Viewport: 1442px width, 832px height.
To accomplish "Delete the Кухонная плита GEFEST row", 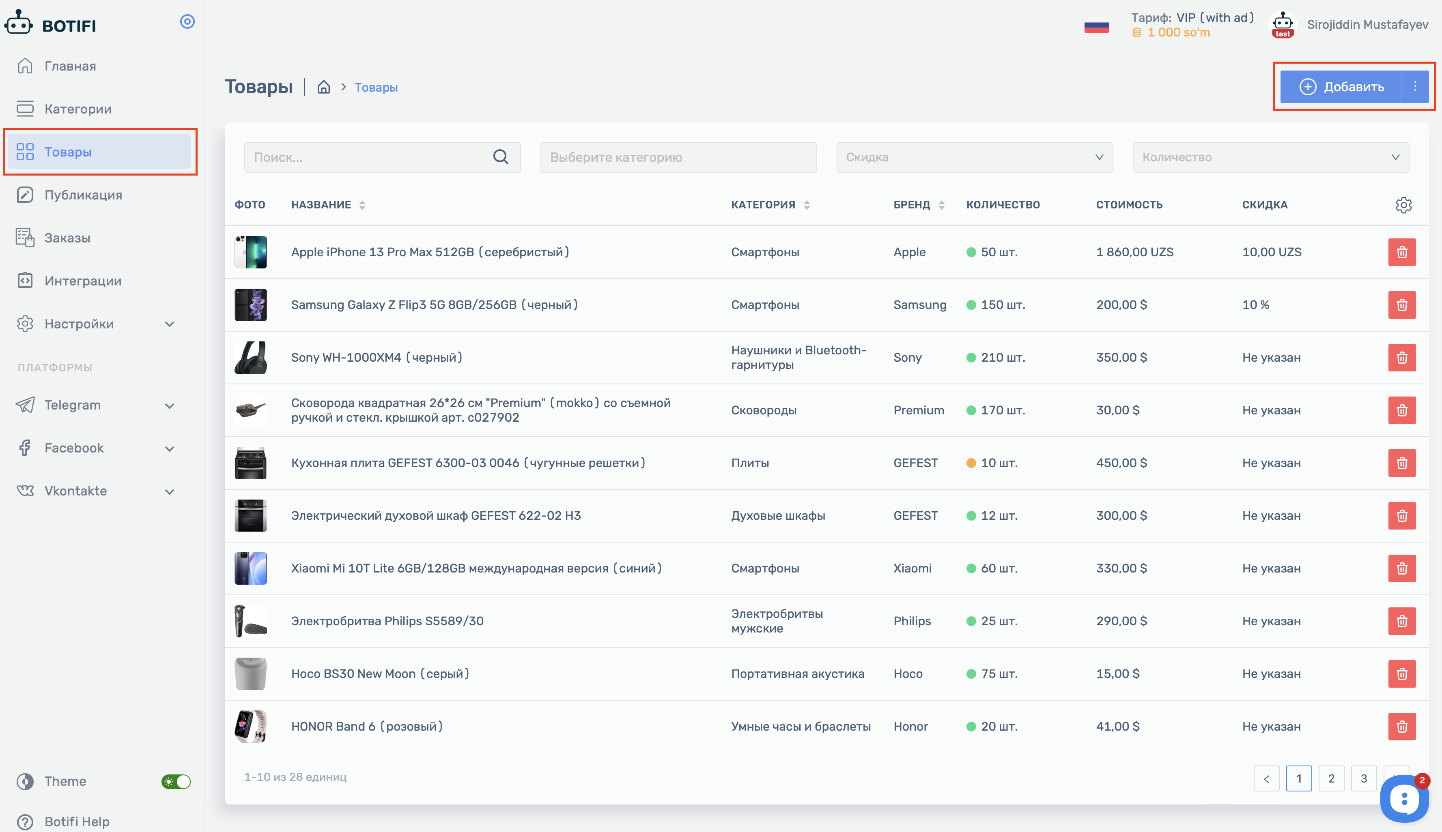I will point(1401,462).
